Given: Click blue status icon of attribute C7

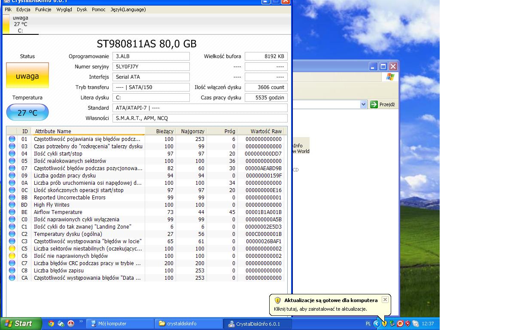Looking at the screenshot, I should click(x=12, y=263).
